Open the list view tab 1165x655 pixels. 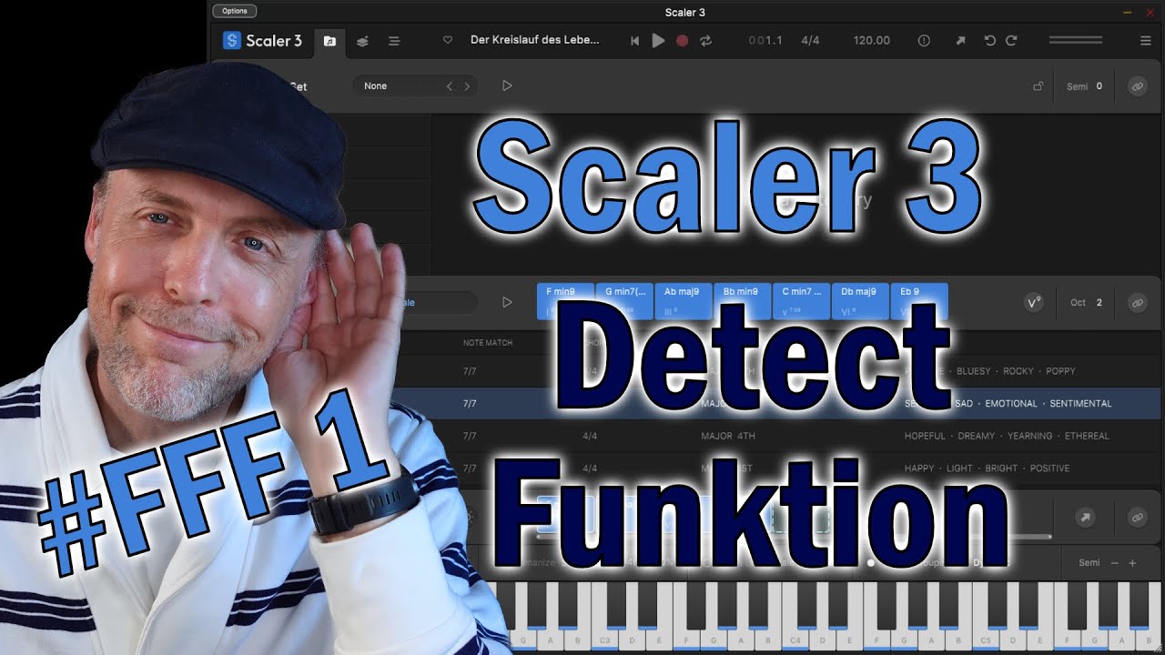[394, 41]
